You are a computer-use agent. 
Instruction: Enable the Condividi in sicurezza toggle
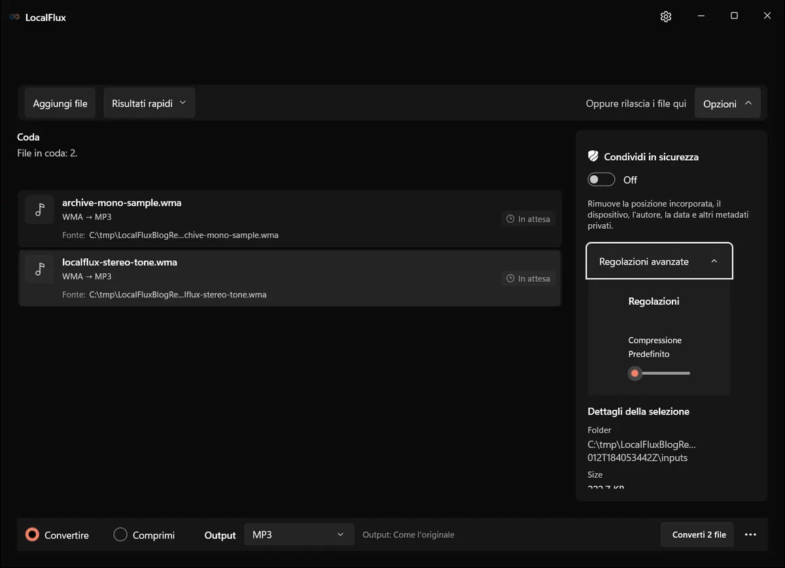pos(601,180)
